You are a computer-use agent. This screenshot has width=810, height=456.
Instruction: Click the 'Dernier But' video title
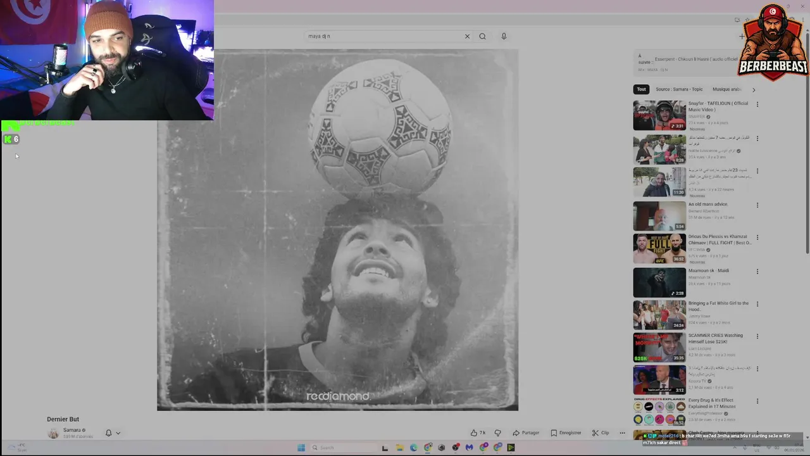[63, 419]
